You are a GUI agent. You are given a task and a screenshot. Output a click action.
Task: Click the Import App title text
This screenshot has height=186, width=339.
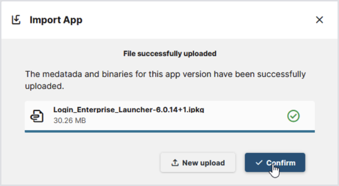56,20
